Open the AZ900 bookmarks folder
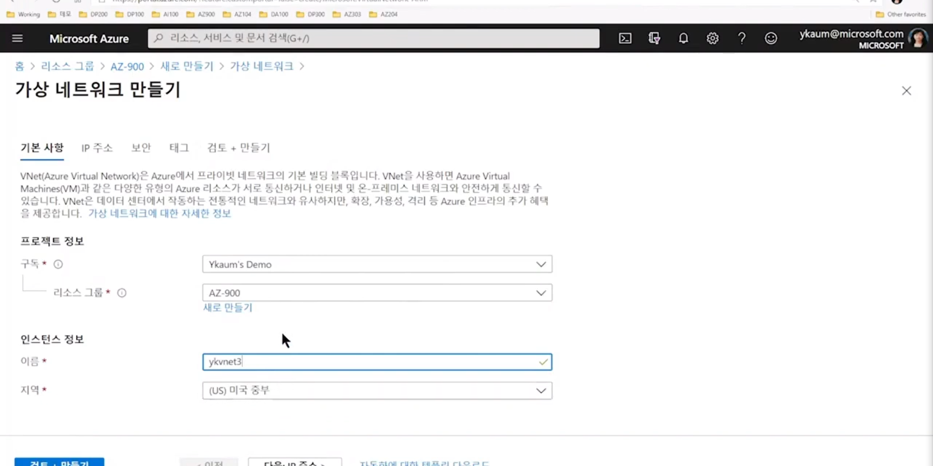The height and width of the screenshot is (466, 933). (201, 14)
